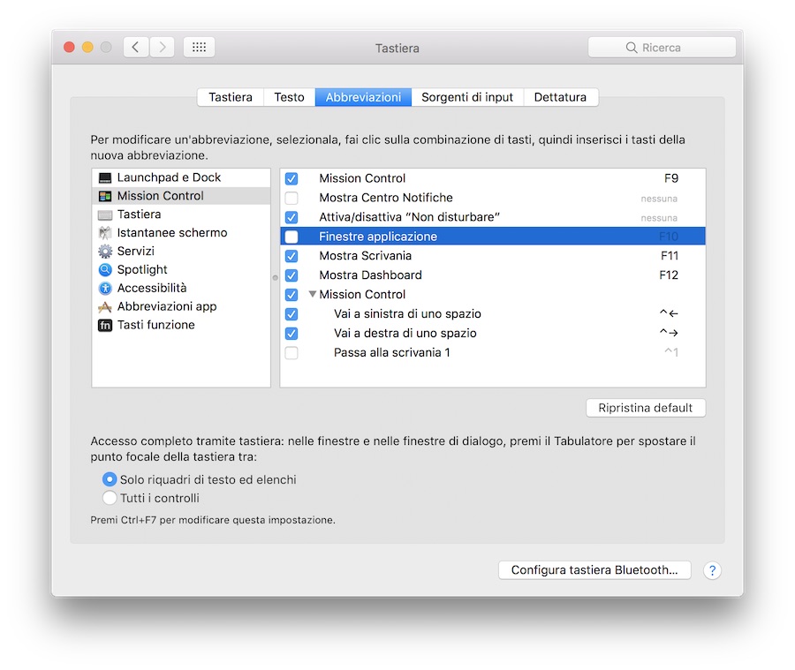The height and width of the screenshot is (670, 795).
Task: Click the Launchpad e Dock icon
Action: click(105, 177)
